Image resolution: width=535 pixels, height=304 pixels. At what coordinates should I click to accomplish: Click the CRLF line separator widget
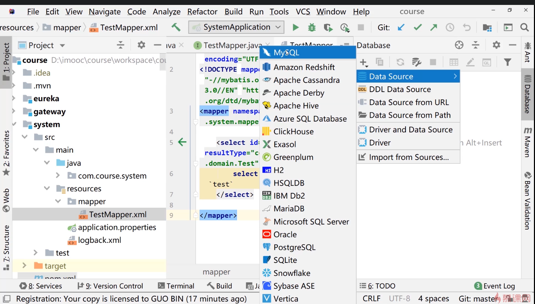[x=371, y=299]
